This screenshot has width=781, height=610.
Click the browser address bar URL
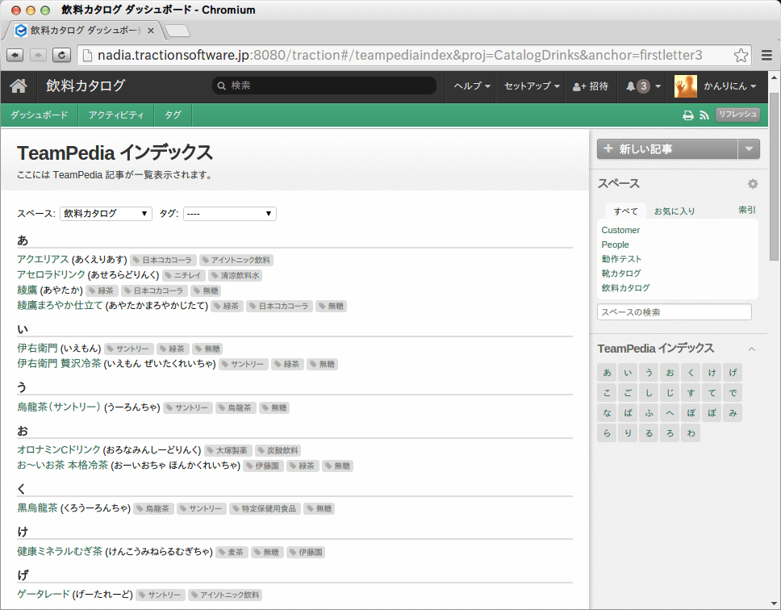pos(400,55)
